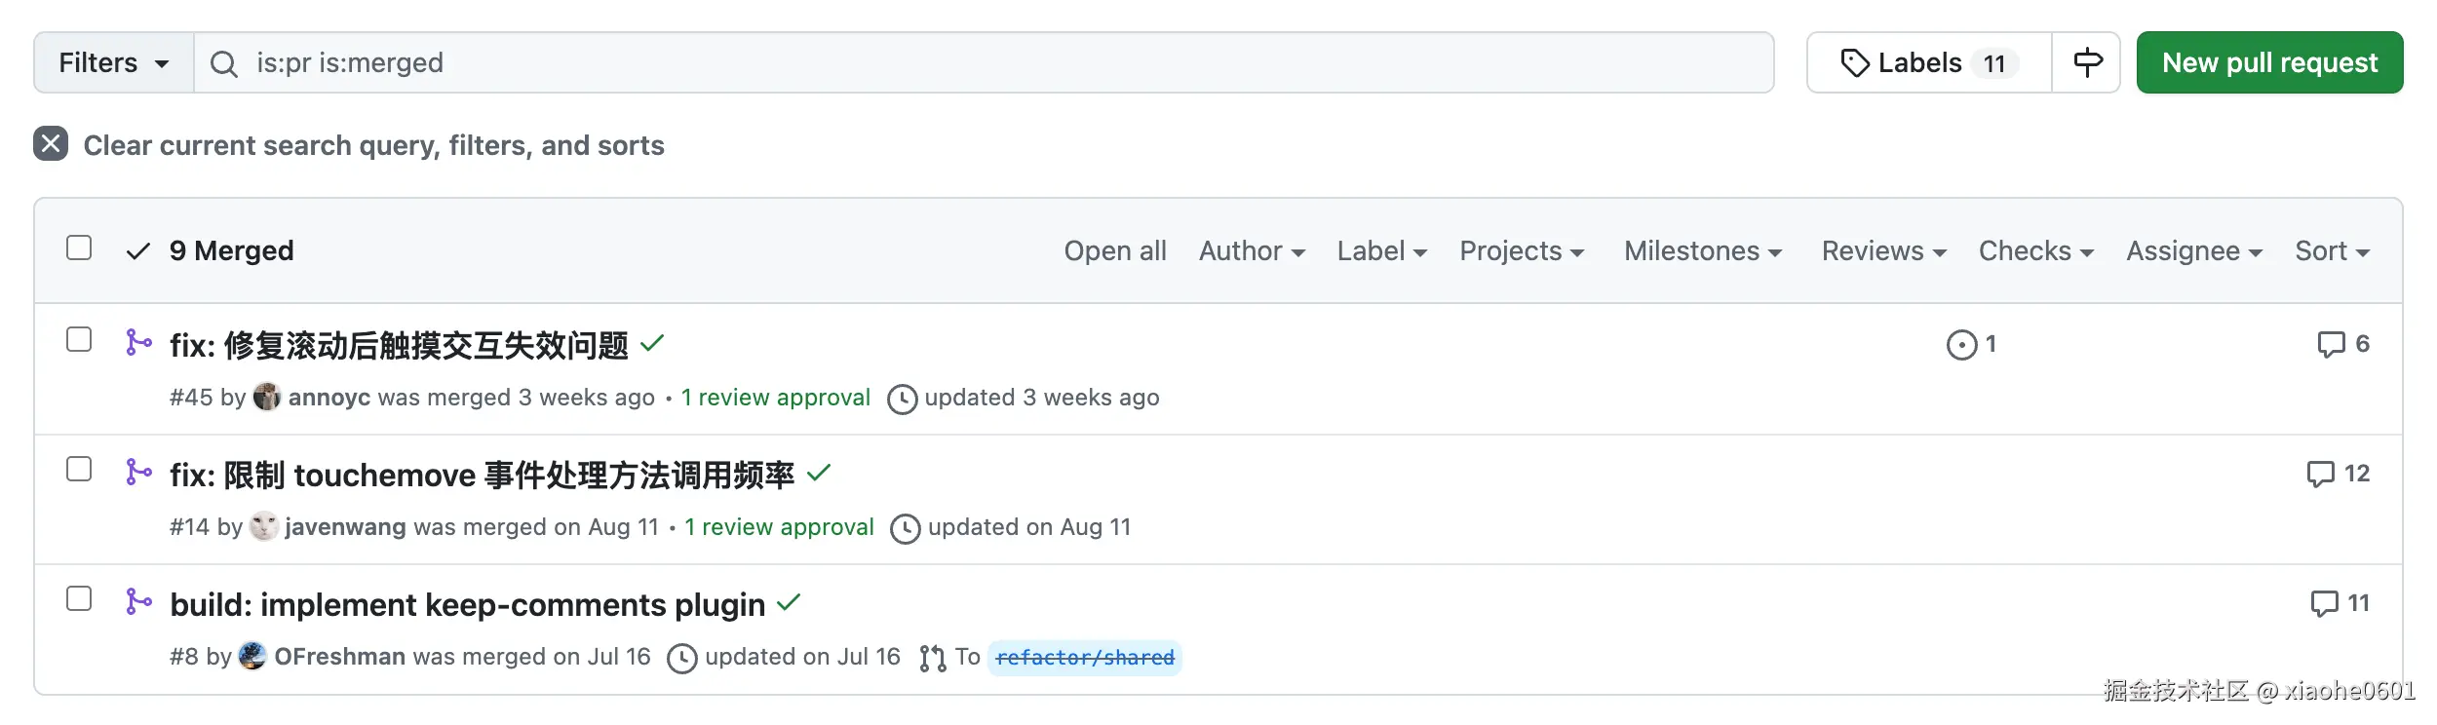Expand the Author filter dropdown
The image size is (2437, 725).
point(1252,251)
